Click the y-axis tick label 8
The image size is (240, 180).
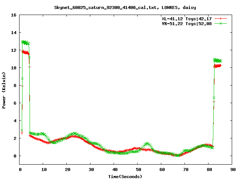pos(15,85)
